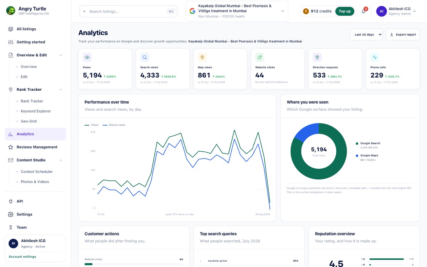Click the Export report button
This screenshot has width=427, height=267.
[x=403, y=35]
